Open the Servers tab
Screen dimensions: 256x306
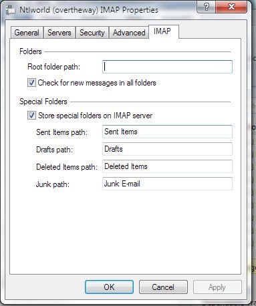[59, 33]
